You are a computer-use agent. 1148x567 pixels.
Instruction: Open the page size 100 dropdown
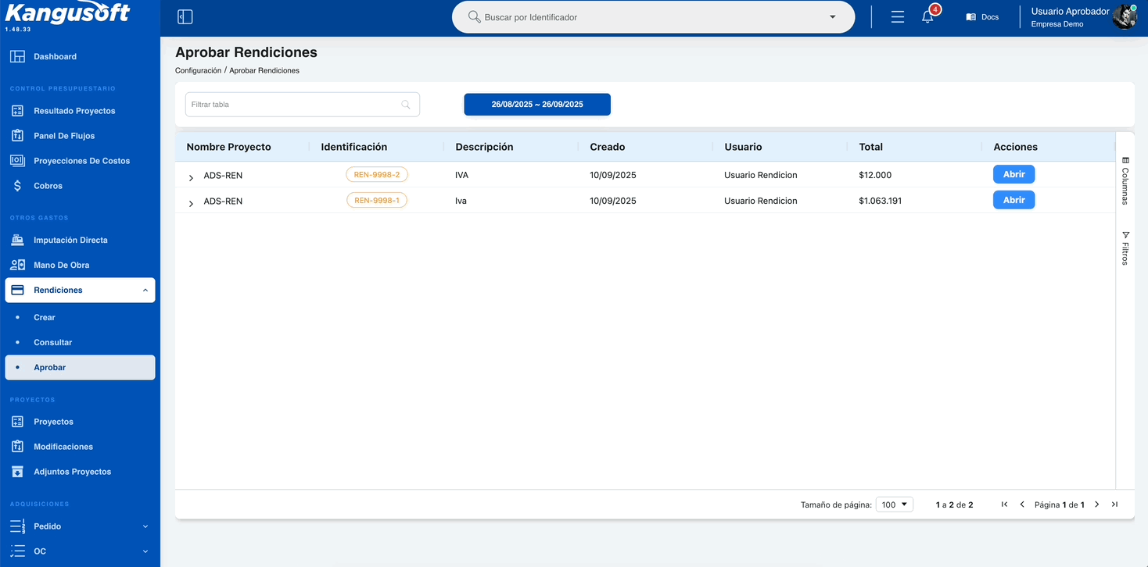(x=895, y=505)
